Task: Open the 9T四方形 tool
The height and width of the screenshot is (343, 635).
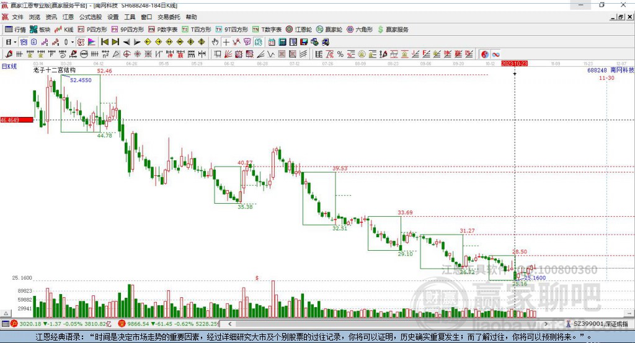Action: [x=232, y=30]
